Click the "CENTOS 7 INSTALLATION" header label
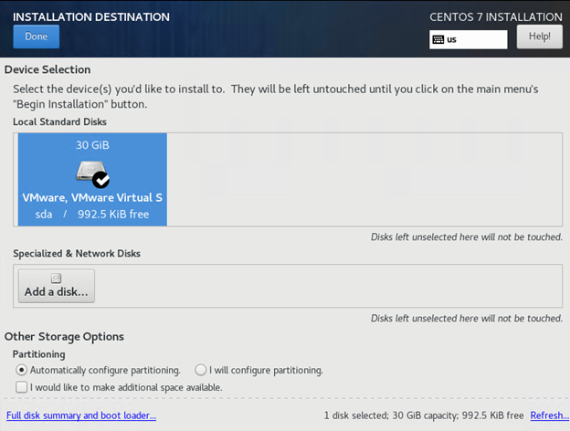Screen dimensions: 570x431 pos(495,16)
